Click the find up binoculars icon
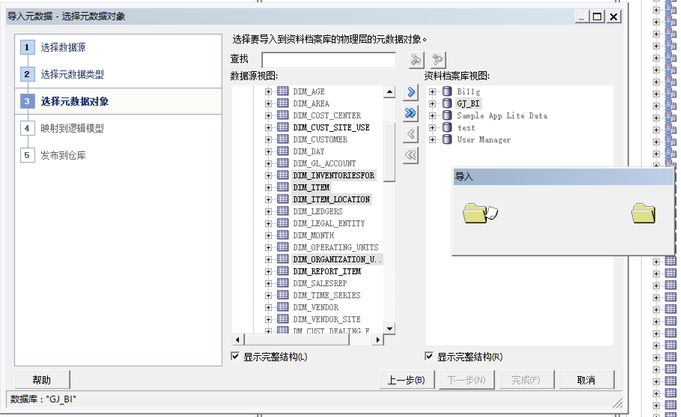This screenshot has width=681, height=417. point(438,60)
